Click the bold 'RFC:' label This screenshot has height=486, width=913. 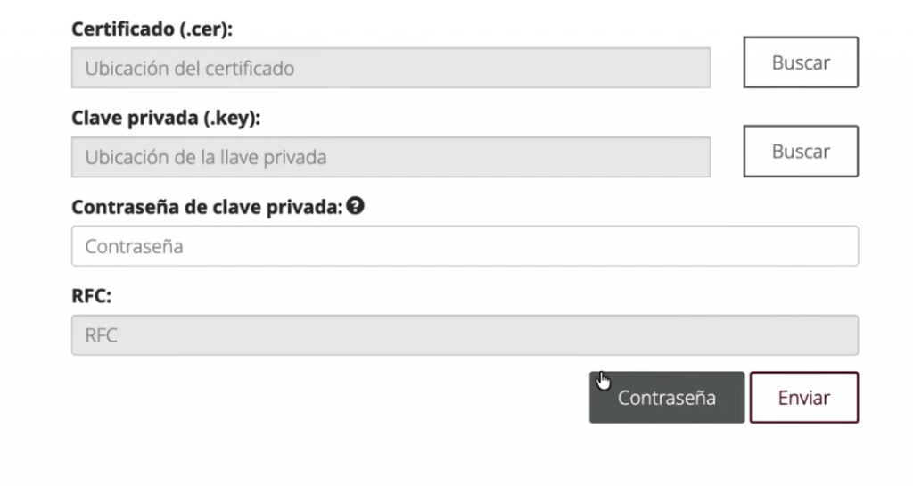[91, 296]
